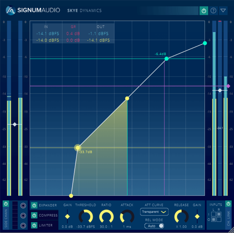Select the -33.7dB curve node
Screen dimensions: 234x233
point(78,148)
